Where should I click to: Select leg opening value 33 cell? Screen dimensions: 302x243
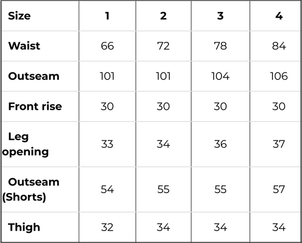pos(107,144)
